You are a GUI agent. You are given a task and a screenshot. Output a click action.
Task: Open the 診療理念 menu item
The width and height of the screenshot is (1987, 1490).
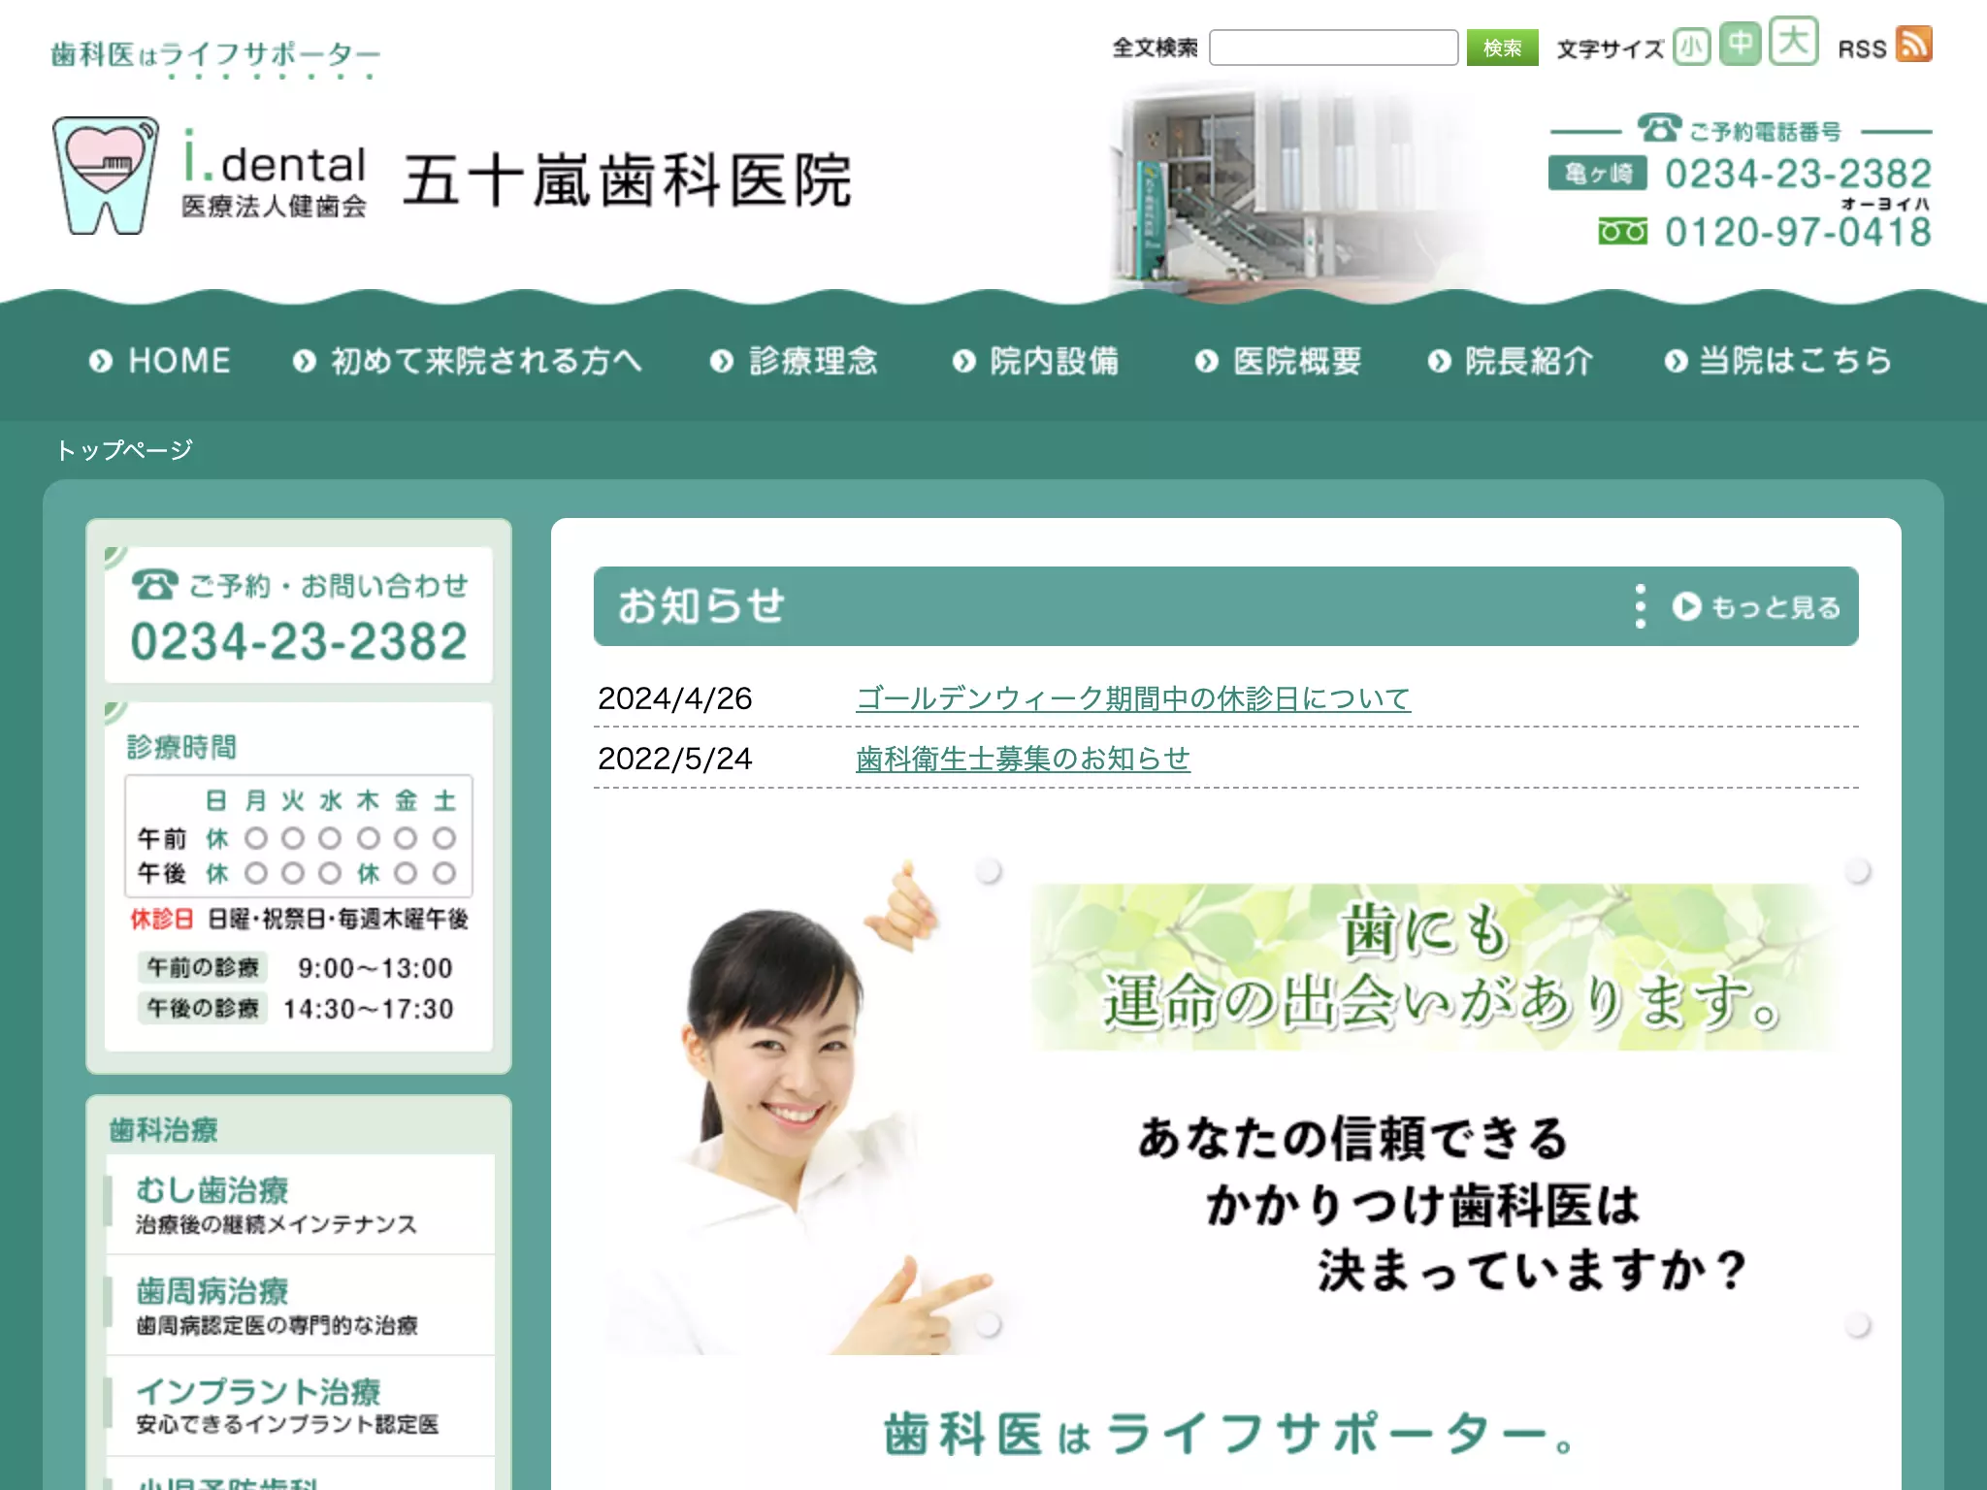tap(794, 361)
